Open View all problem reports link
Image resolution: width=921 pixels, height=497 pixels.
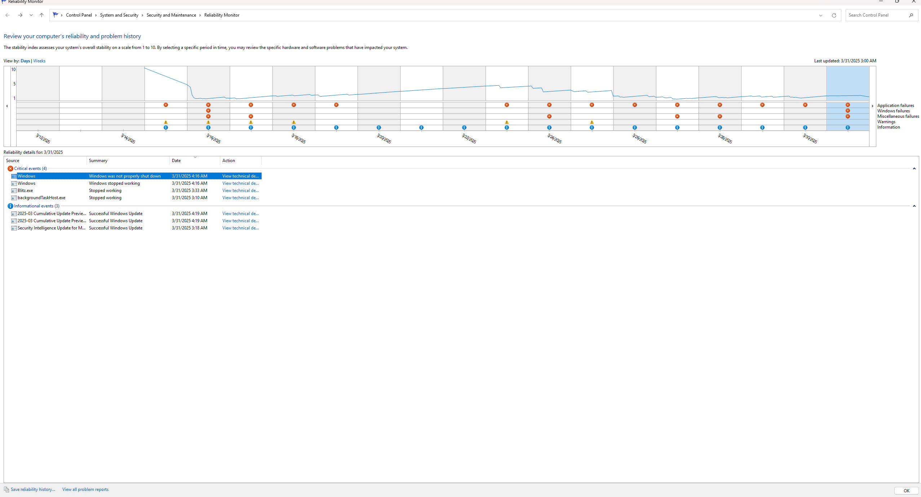[x=85, y=489]
